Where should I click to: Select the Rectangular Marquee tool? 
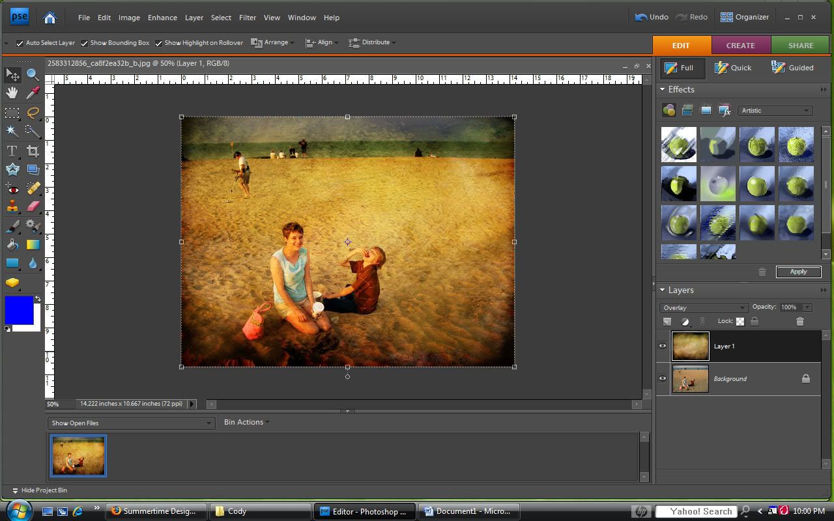(12, 113)
